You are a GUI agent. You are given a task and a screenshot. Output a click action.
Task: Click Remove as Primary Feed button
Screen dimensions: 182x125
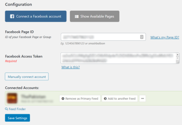click(80, 99)
